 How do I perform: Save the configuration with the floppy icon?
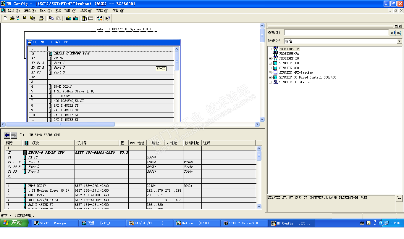[x=25, y=18]
